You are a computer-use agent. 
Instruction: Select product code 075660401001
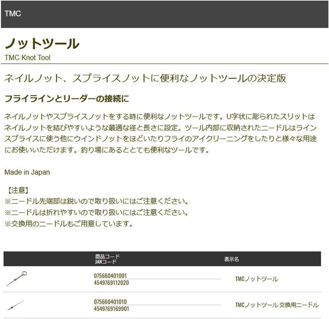pos(110,276)
